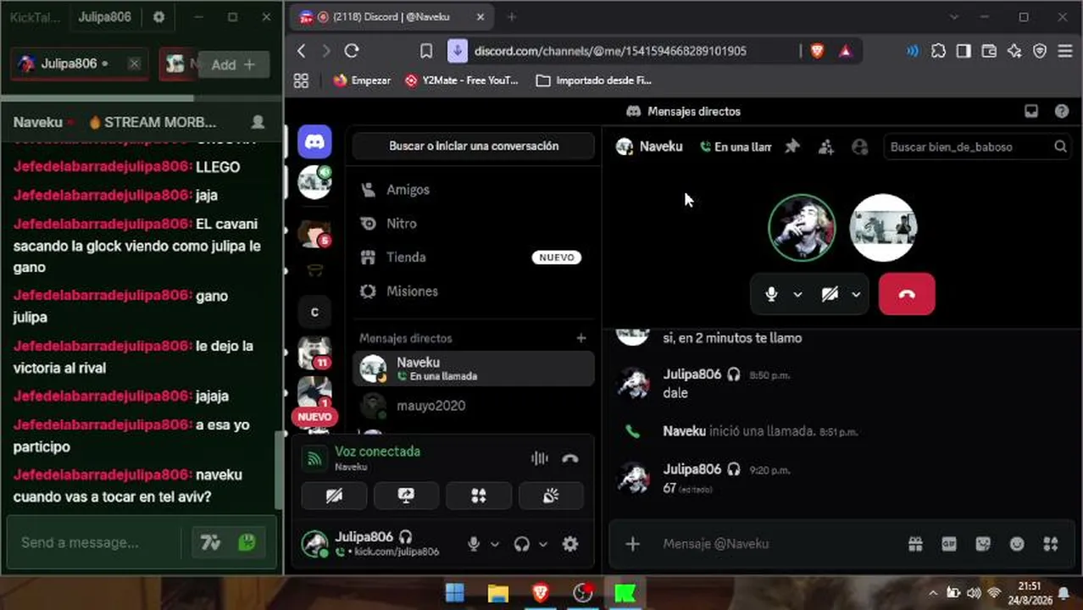
Task: Select Julipa806 tab in KickTalk
Action: pos(79,64)
